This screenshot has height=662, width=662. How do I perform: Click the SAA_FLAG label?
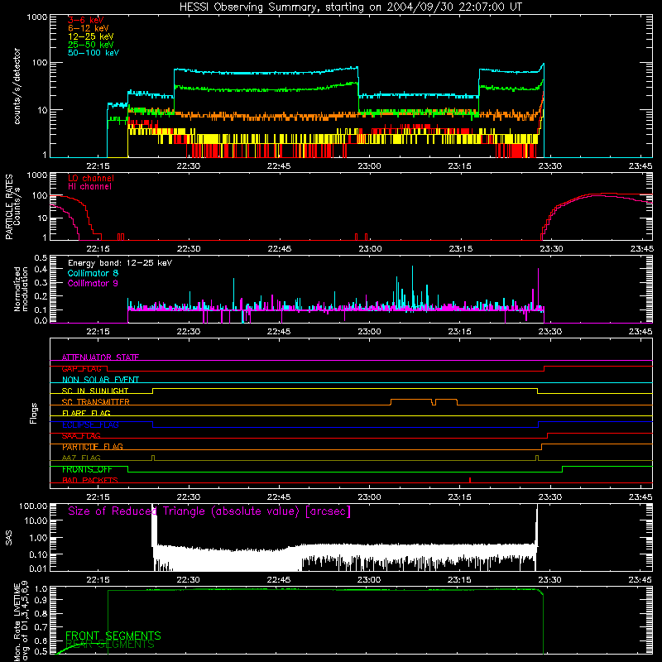[81, 436]
